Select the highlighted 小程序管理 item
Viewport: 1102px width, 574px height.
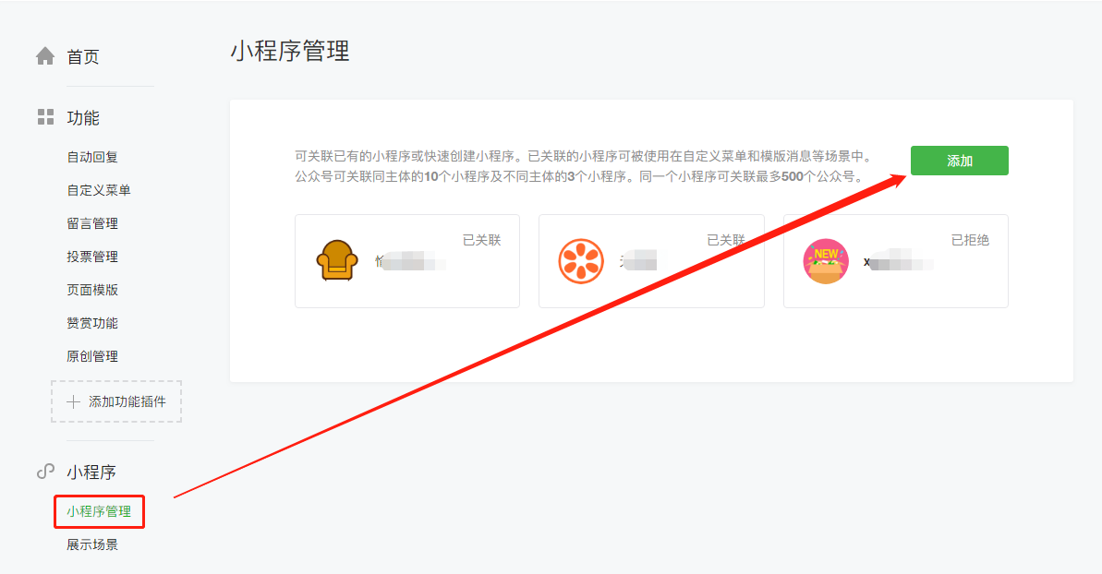99,511
